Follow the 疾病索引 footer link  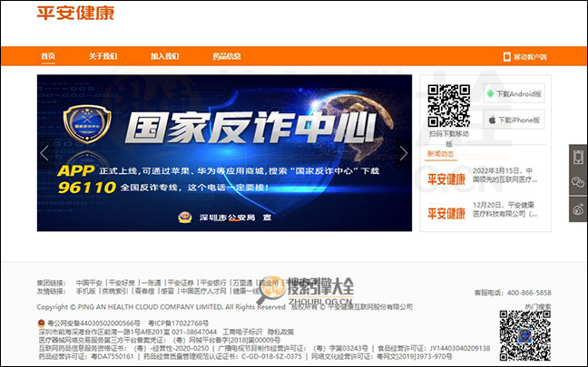(x=115, y=291)
